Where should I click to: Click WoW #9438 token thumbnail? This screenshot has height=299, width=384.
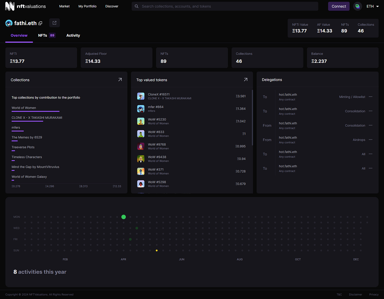[141, 159]
